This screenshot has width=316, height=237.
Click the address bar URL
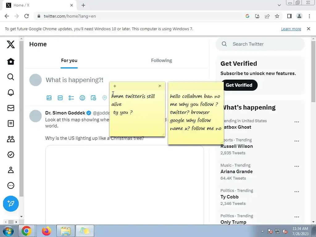coord(69,16)
